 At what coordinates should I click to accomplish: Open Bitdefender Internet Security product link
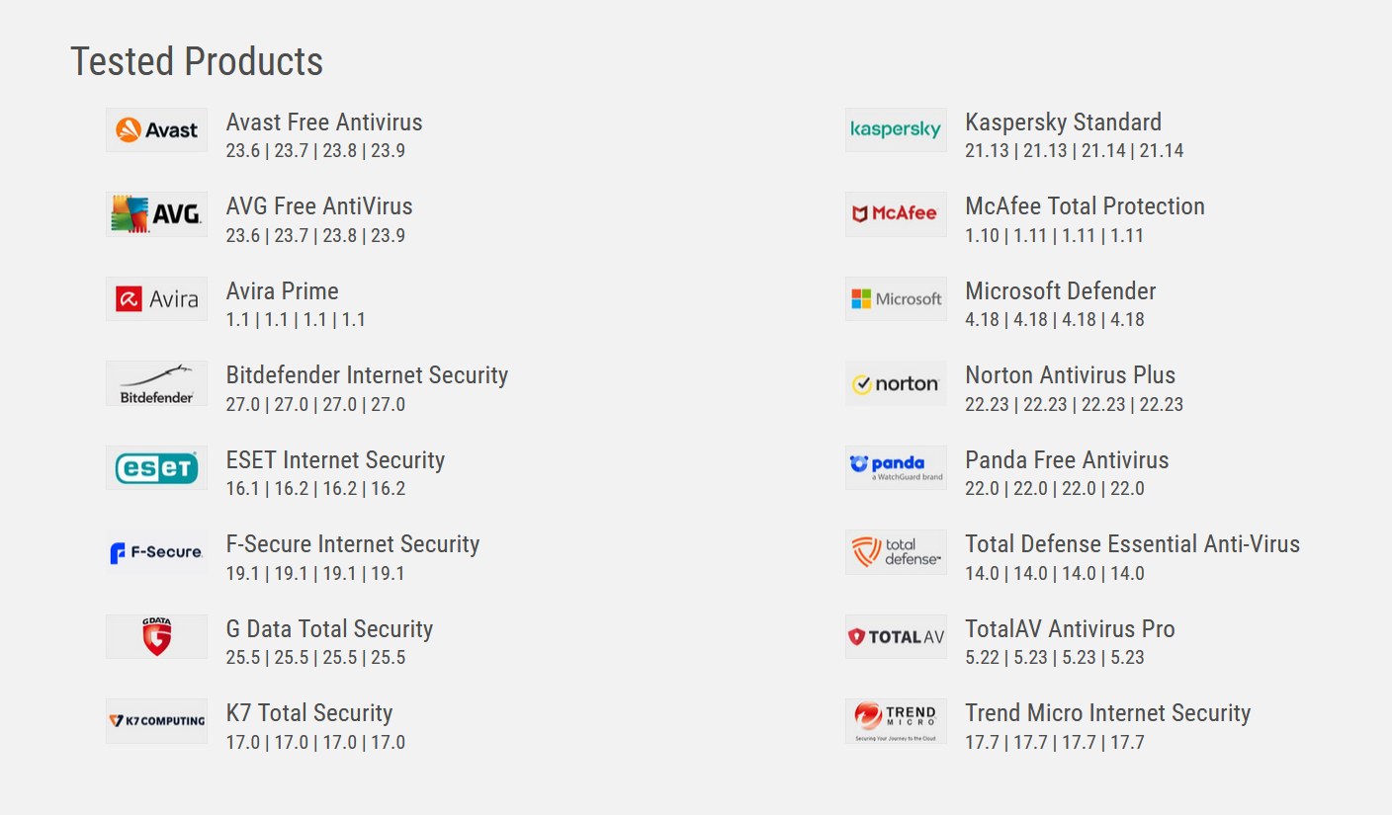click(x=367, y=375)
